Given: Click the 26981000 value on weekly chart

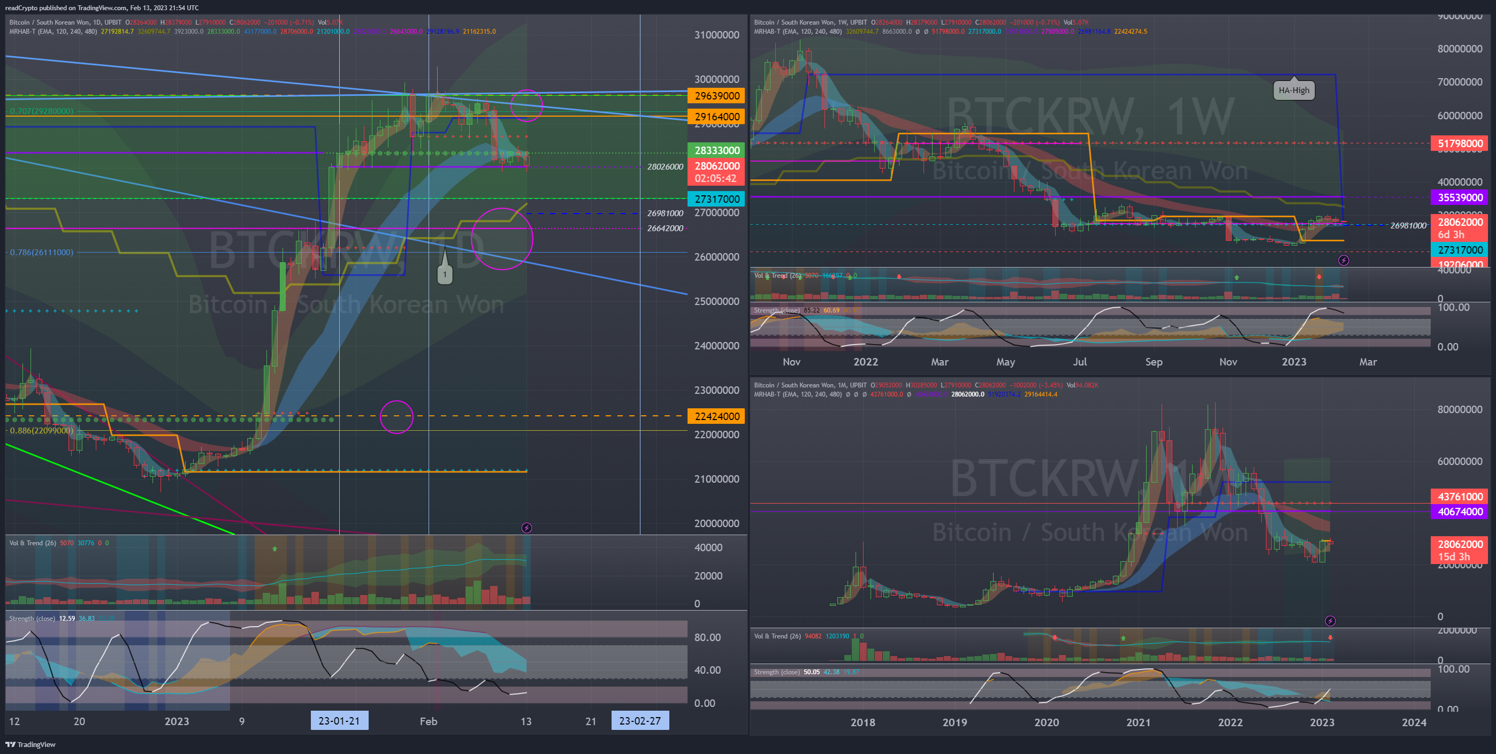Looking at the screenshot, I should pos(1408,225).
